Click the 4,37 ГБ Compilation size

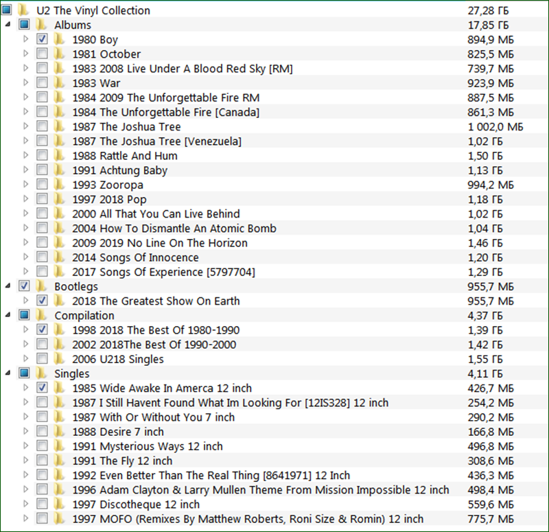[x=485, y=315]
